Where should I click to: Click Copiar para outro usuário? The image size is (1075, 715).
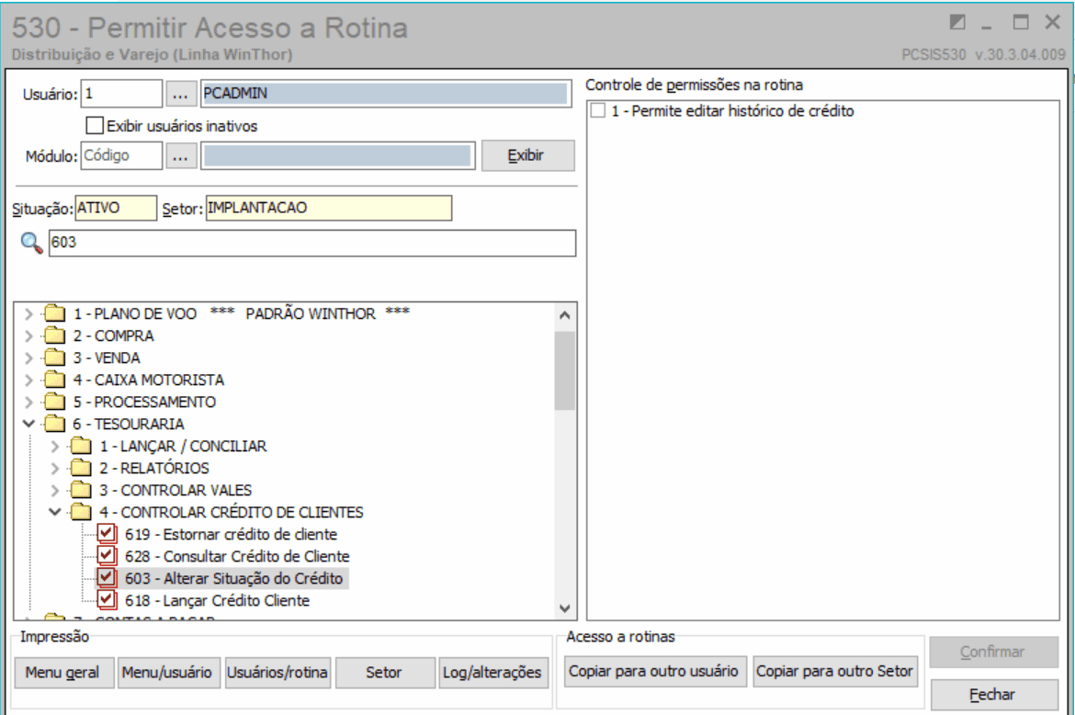654,671
